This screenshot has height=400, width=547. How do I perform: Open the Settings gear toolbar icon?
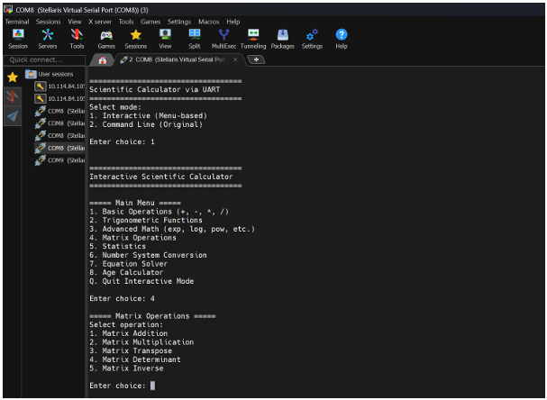[312, 37]
